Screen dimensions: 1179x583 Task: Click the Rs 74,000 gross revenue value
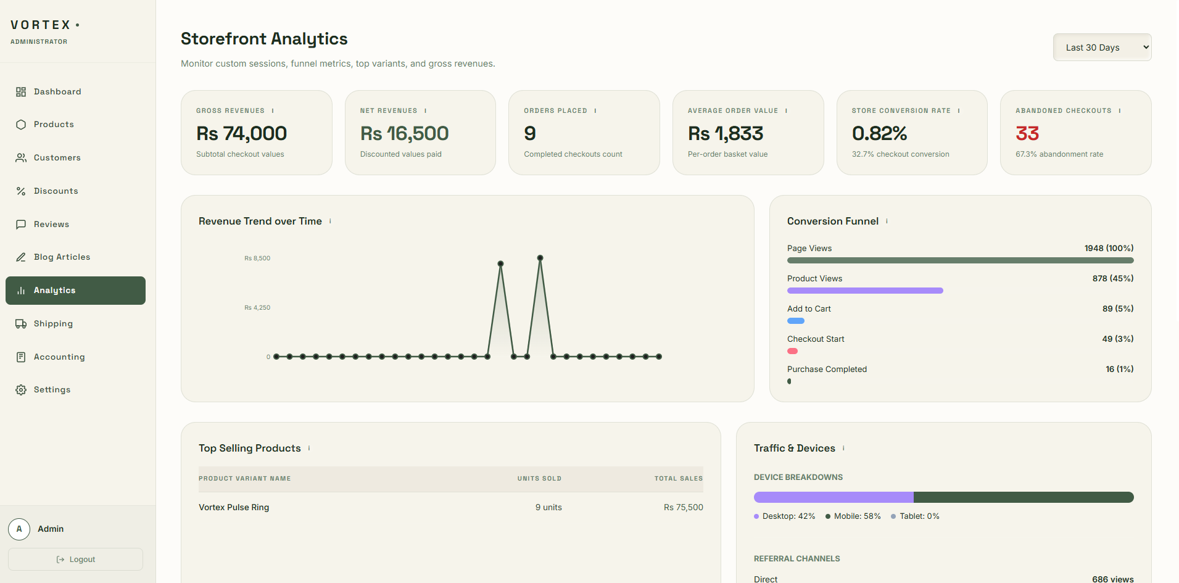pos(241,133)
